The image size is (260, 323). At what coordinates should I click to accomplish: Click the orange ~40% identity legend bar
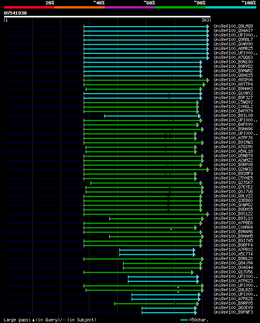point(80,7)
